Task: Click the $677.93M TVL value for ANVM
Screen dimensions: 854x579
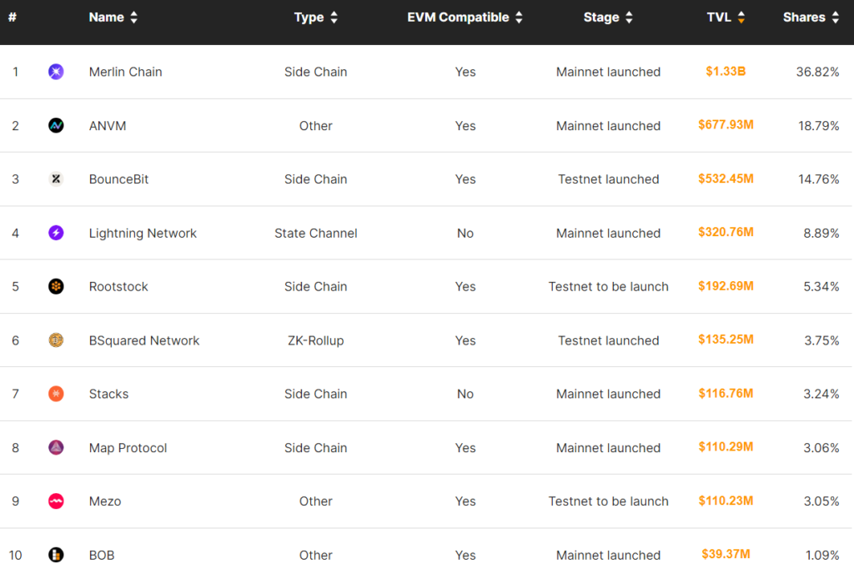Action: 726,125
